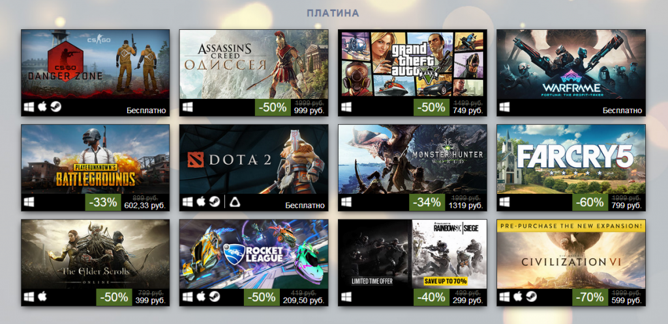Click the Apple icon under The Elder Scrolls Online
Image resolution: width=668 pixels, height=324 pixels.
pos(42,297)
